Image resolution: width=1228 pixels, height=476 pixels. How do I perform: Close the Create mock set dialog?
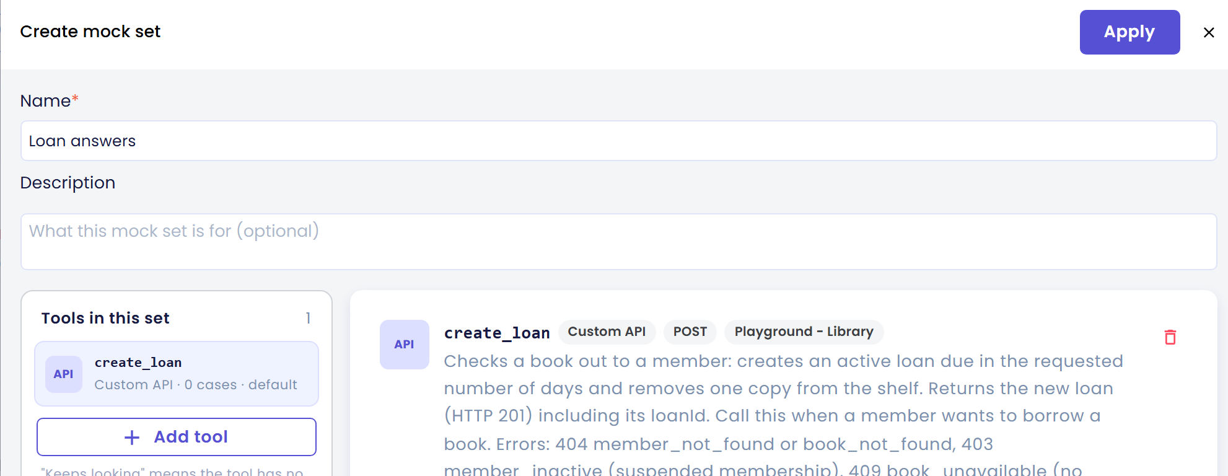tap(1209, 32)
